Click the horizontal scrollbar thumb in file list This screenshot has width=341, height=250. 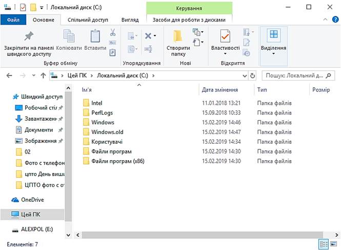202,235
